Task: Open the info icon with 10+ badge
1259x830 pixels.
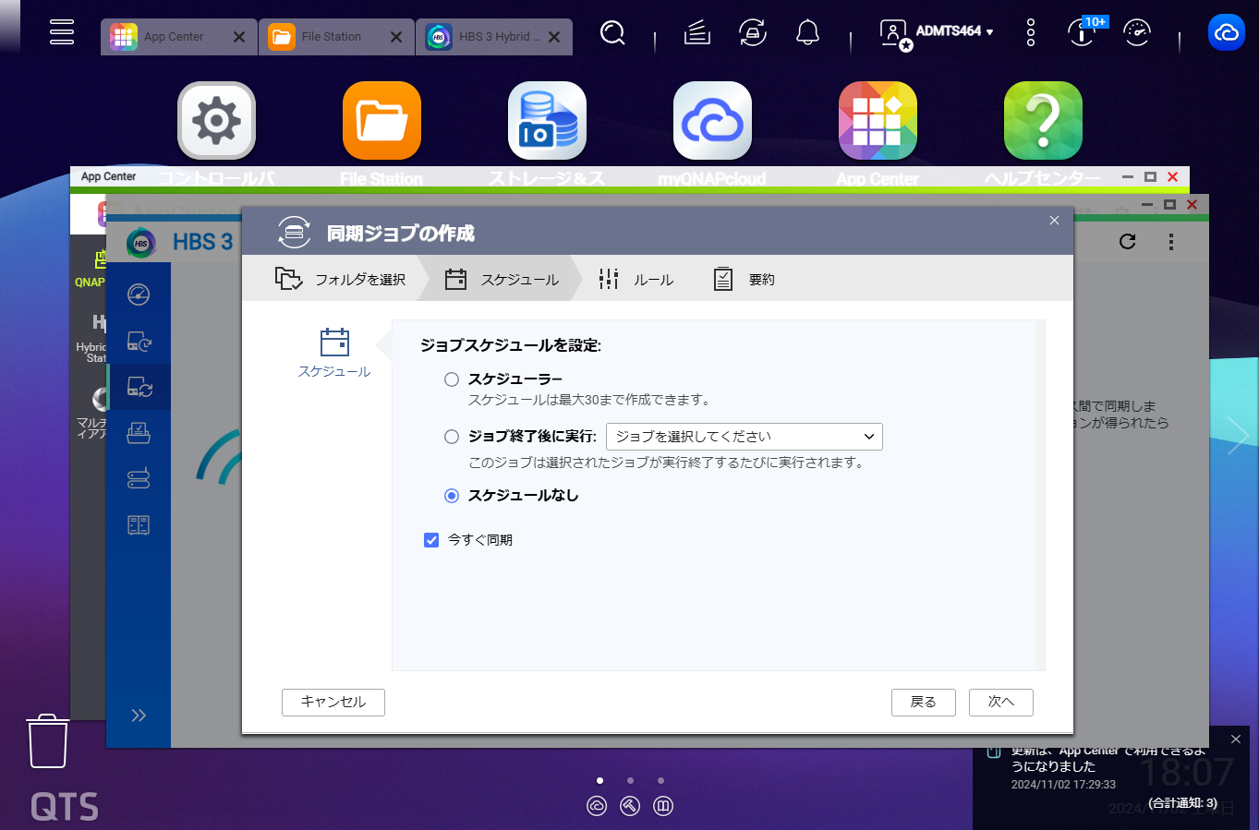Action: (x=1083, y=31)
